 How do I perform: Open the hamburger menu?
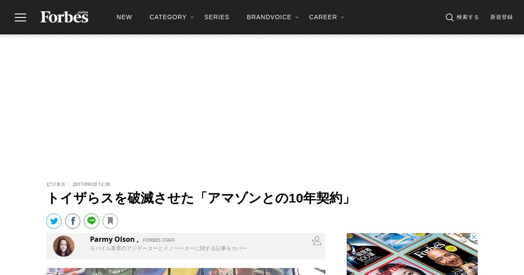pos(21,17)
